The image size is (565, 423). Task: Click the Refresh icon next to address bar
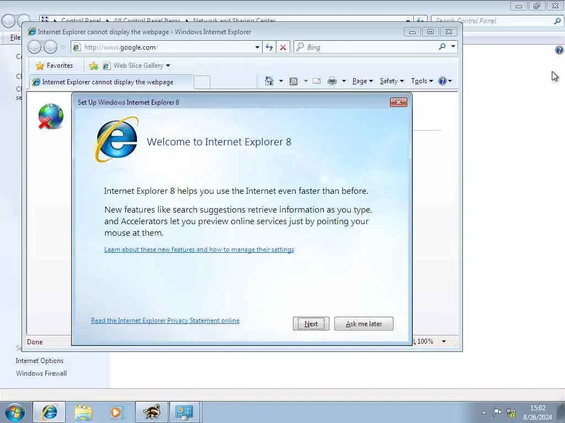[x=269, y=47]
